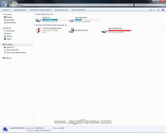Click Uninstall or change a program
The height and width of the screenshot is (133, 166).
pos(40,10)
